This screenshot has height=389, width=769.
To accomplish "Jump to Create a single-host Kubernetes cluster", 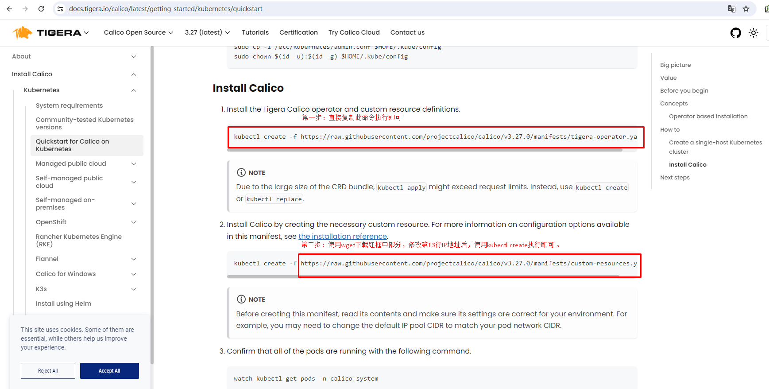I will point(715,147).
